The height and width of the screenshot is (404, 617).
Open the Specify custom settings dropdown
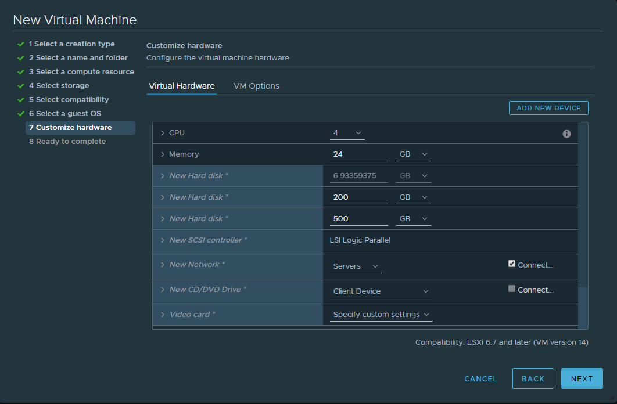(x=381, y=315)
